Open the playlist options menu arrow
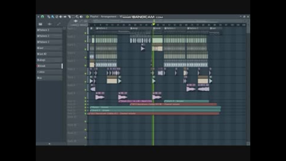Screen dimensions: 286x161 [x=38, y=17]
